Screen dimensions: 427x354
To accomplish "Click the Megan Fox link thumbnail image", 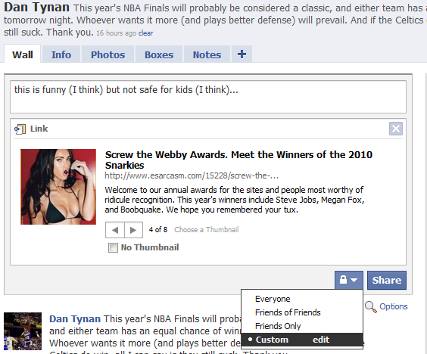I will click(58, 187).
